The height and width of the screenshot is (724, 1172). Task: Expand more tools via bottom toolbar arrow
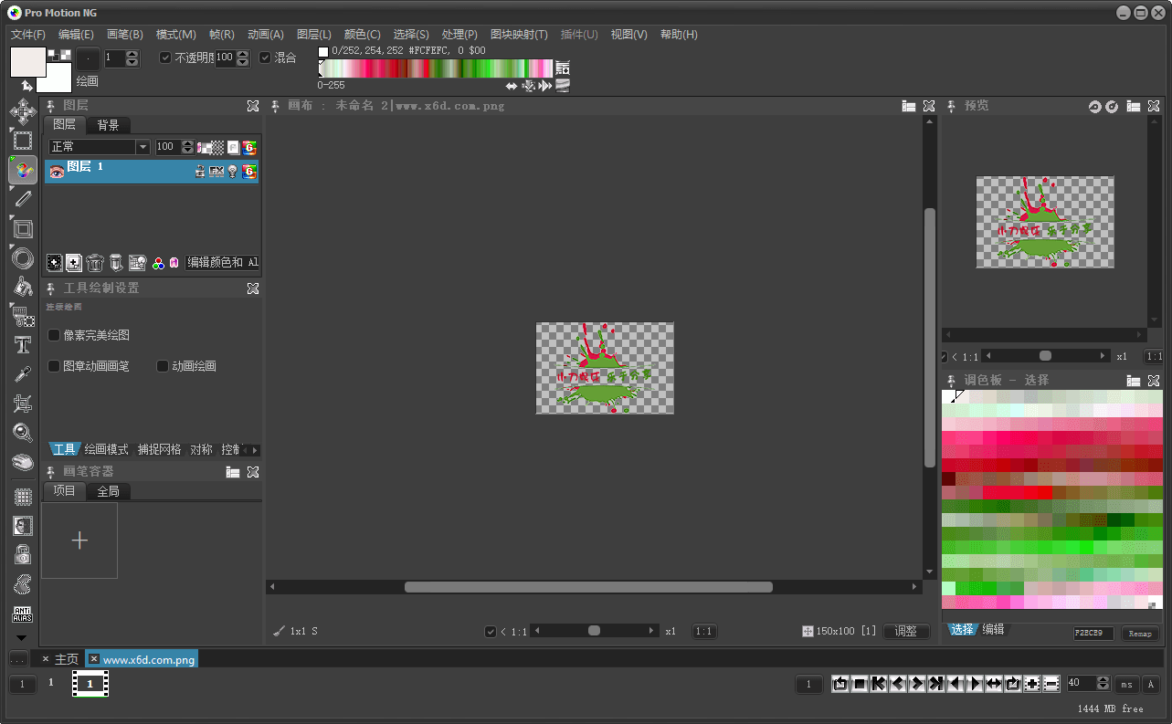[22, 638]
